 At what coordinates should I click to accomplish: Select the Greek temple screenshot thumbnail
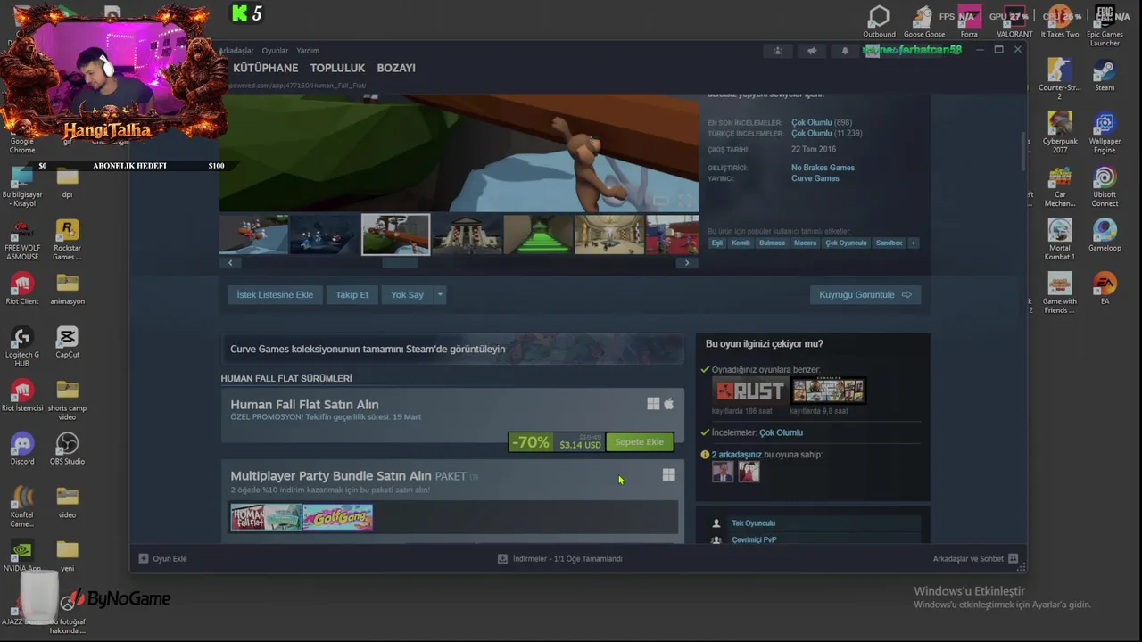467,235
